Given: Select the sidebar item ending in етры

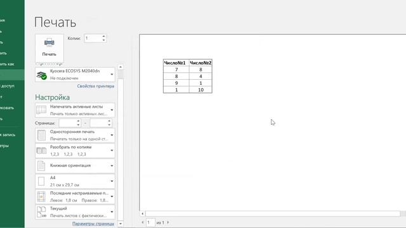Looking at the screenshot, I should [x=5, y=146].
